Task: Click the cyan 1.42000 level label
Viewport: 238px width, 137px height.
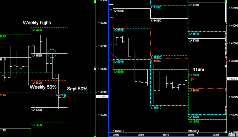Action: (x=193, y=117)
